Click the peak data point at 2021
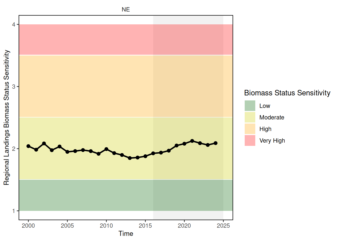This screenshot has height=241, width=338. (192, 141)
